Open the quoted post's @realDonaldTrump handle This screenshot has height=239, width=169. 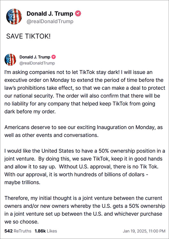[x=37, y=63]
